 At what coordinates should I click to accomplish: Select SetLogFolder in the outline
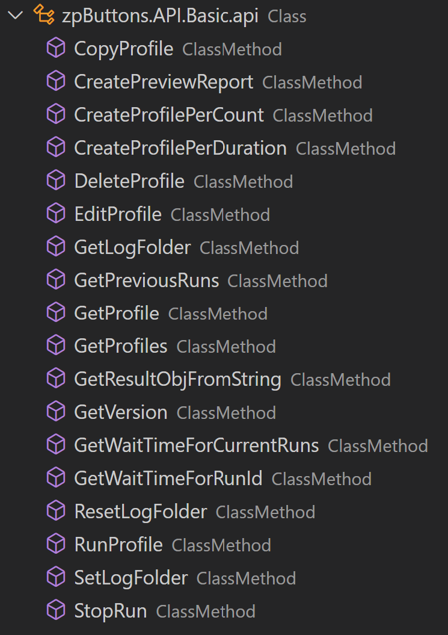(x=130, y=578)
